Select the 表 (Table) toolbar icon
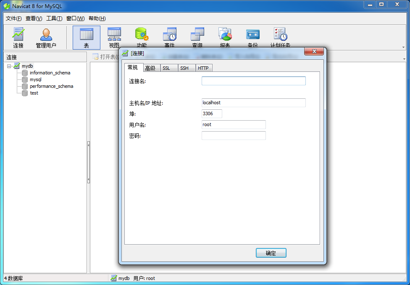Screen dimensions: 410x285 87,38
